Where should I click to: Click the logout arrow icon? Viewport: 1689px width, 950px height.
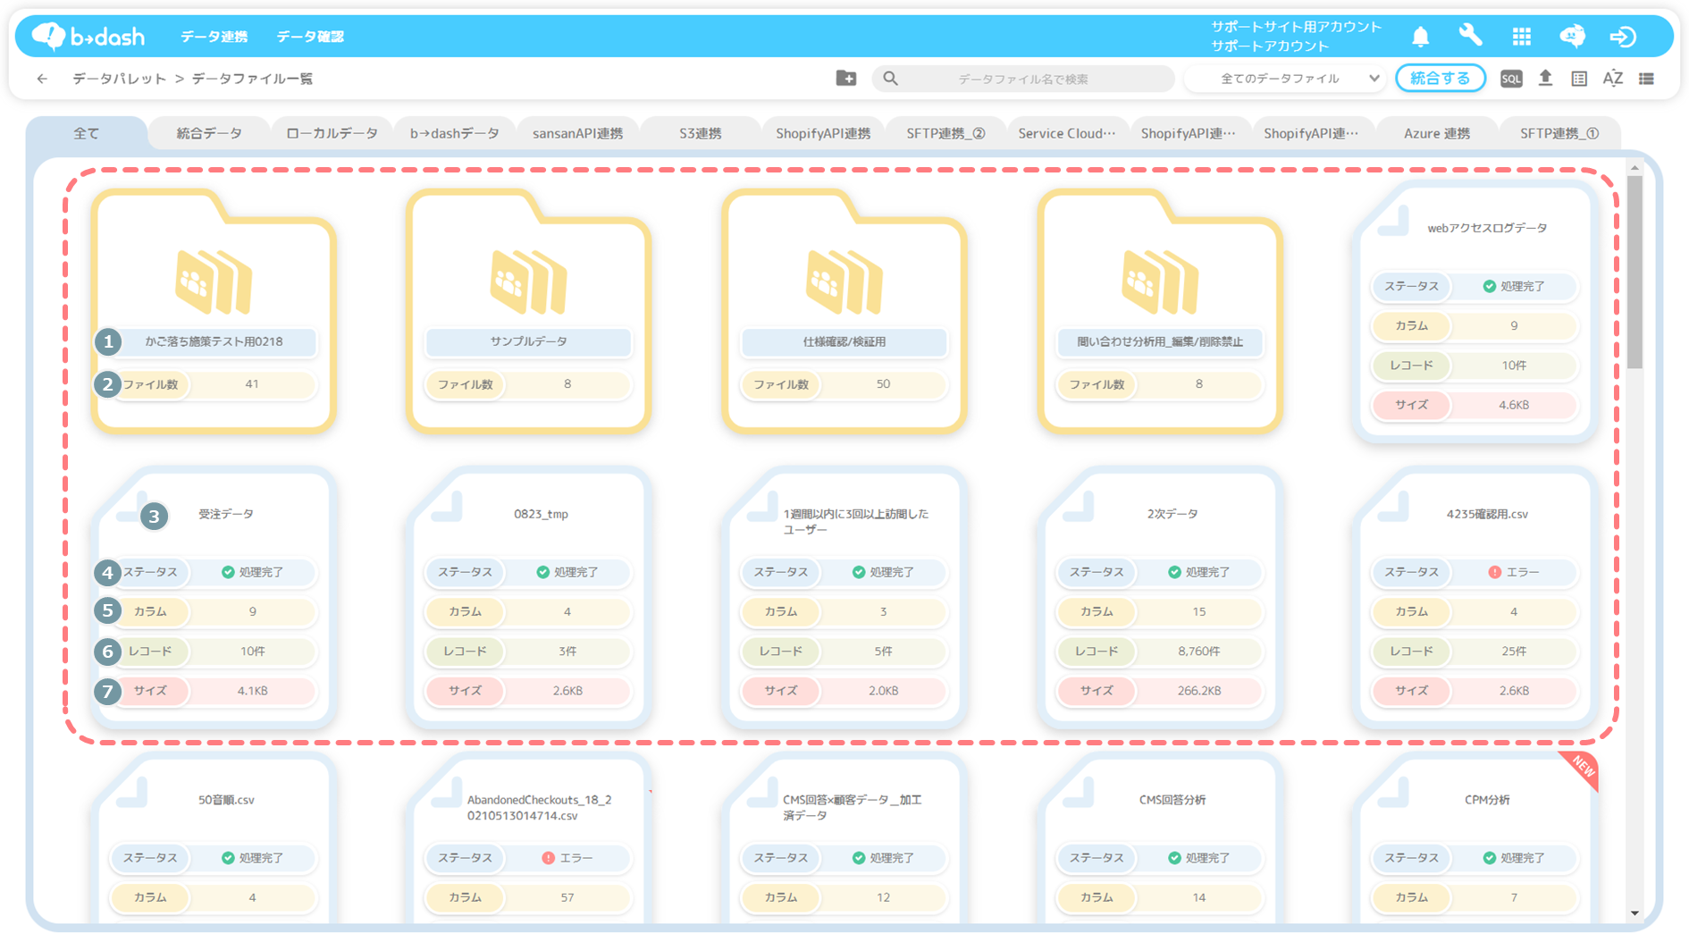[x=1622, y=37]
